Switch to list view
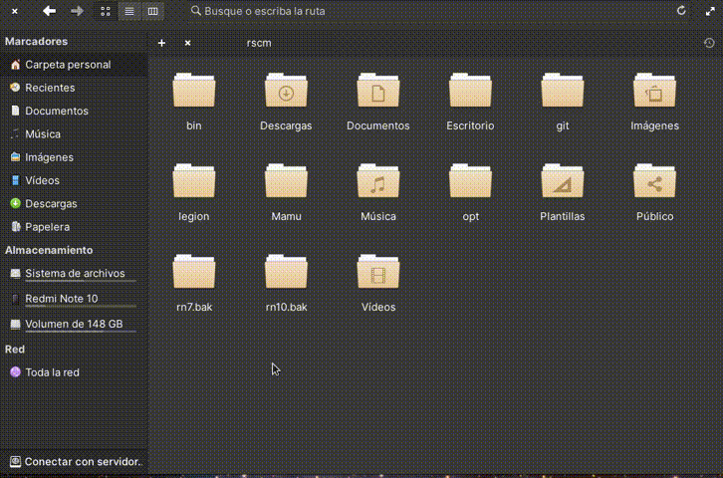This screenshot has width=723, height=478. pyautogui.click(x=129, y=11)
